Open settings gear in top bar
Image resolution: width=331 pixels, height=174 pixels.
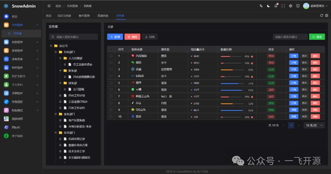point(291,6)
